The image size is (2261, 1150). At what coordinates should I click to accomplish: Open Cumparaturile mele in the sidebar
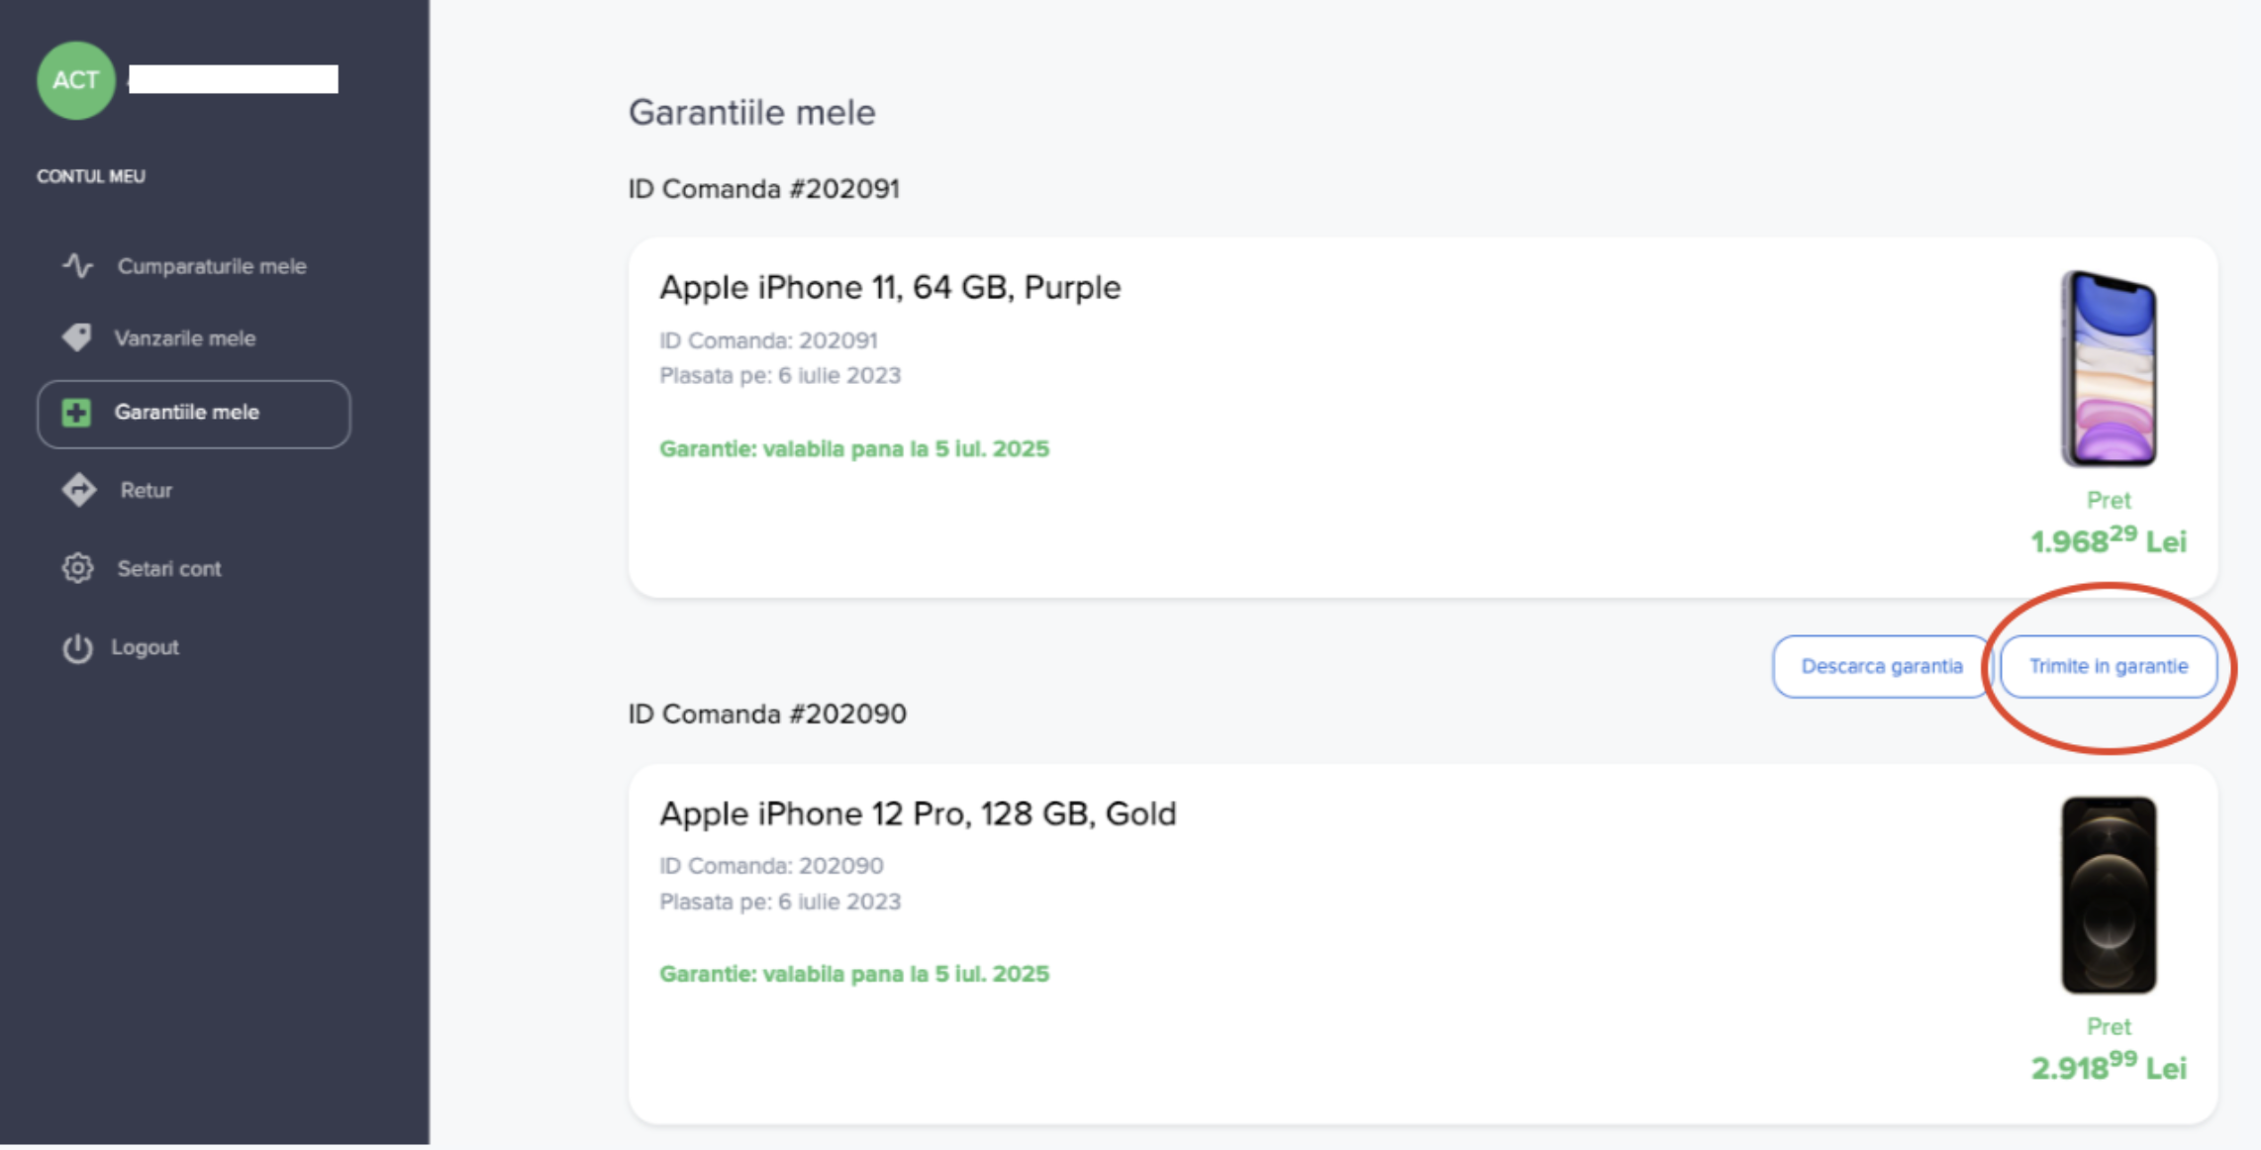(x=211, y=266)
